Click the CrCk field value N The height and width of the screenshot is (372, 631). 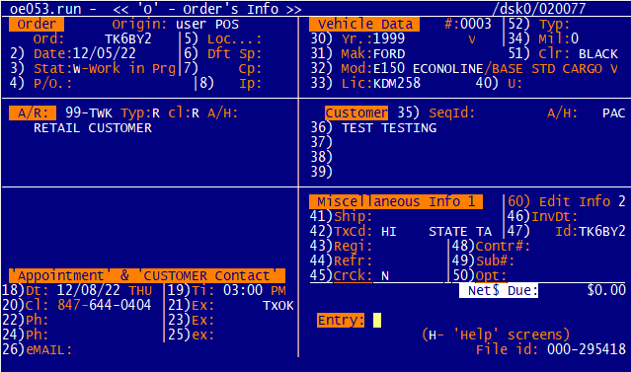pyautogui.click(x=385, y=276)
